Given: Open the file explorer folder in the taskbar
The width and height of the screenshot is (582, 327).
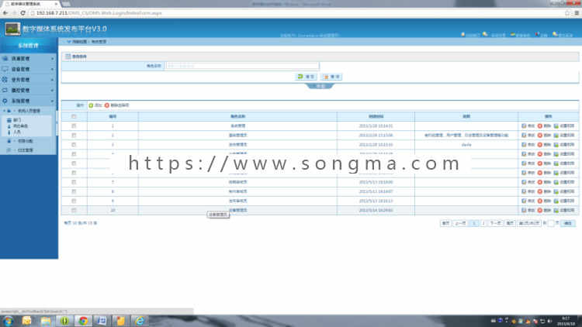Looking at the screenshot, I should point(46,321).
